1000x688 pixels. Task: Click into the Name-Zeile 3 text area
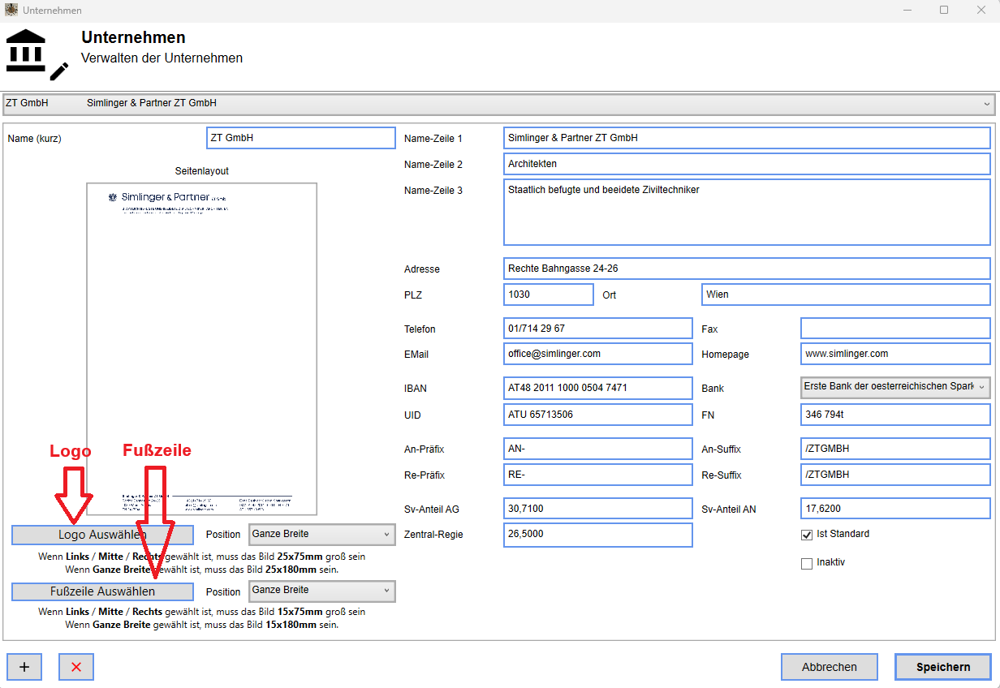click(x=747, y=213)
